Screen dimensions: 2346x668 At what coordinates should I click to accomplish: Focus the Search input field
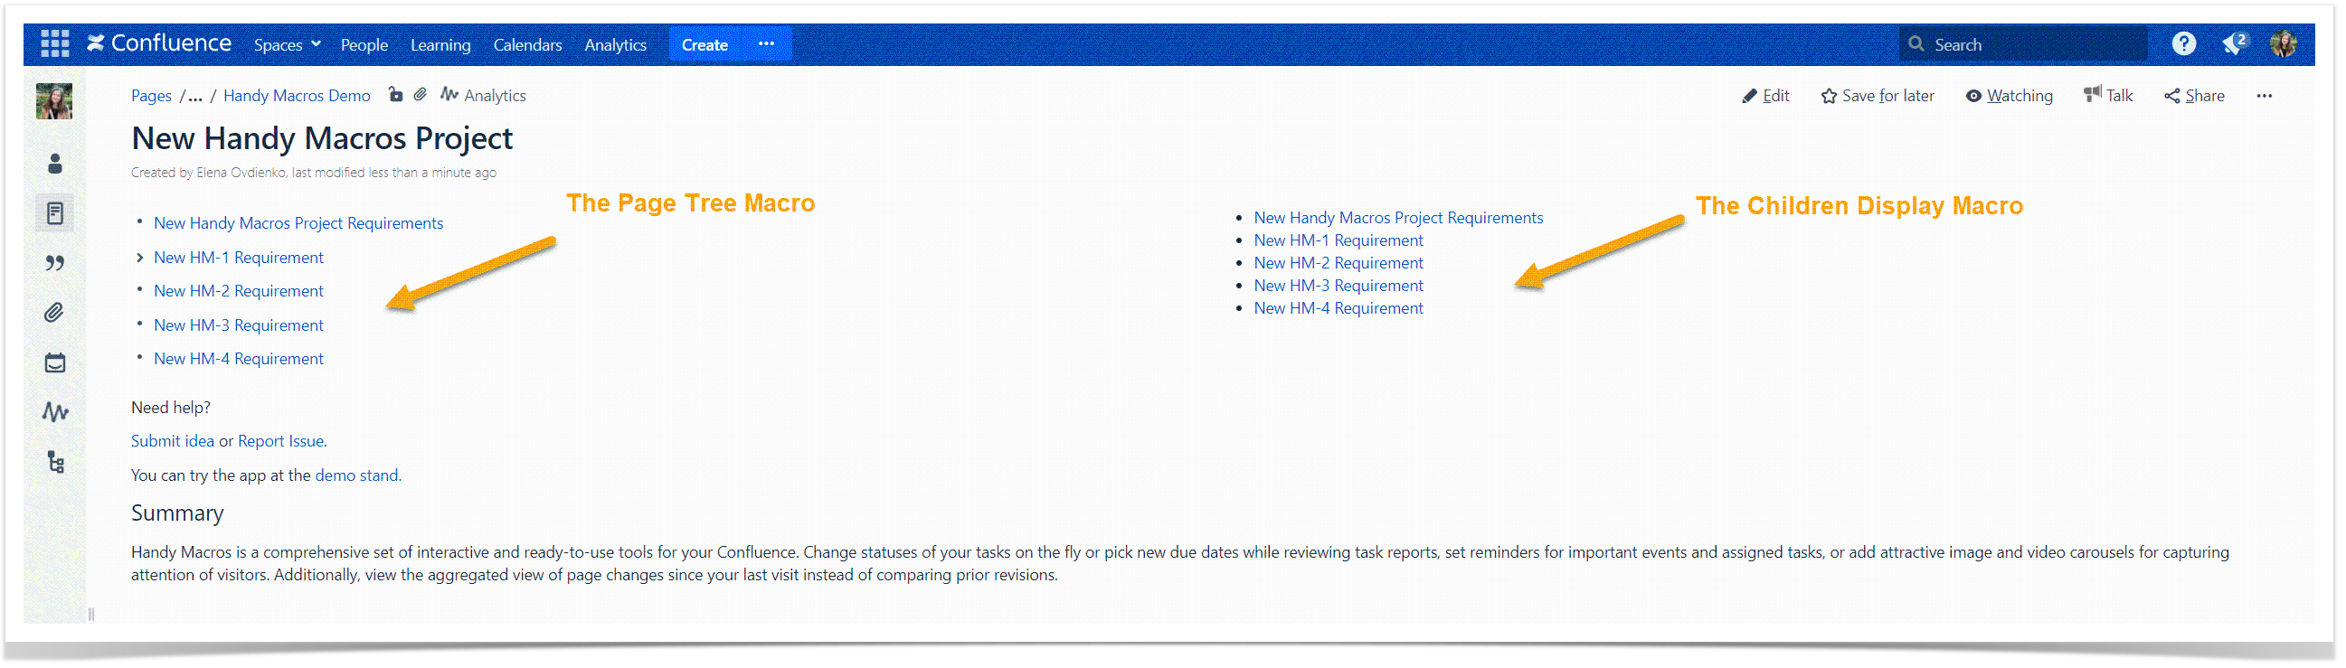[x=2022, y=44]
